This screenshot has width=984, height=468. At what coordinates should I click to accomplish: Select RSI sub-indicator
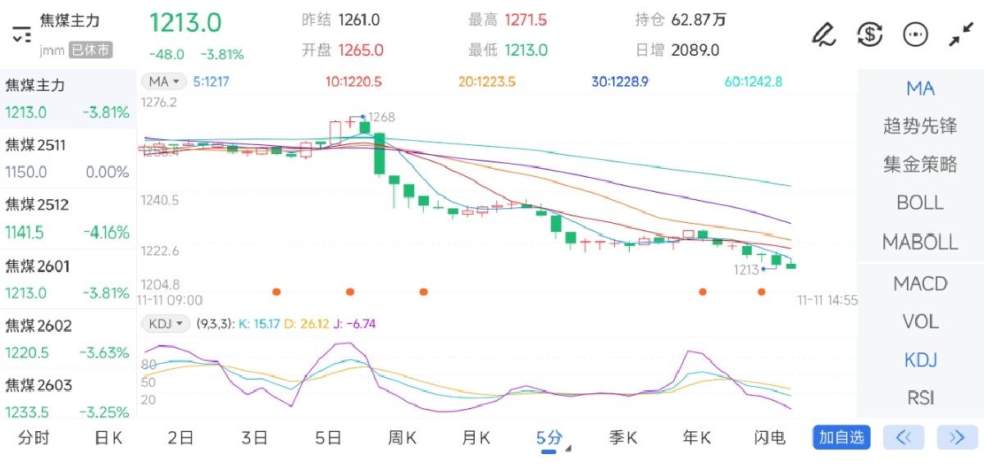(x=920, y=398)
